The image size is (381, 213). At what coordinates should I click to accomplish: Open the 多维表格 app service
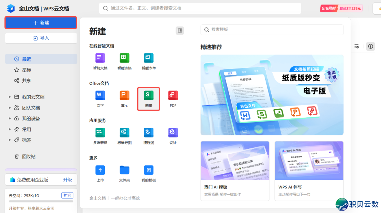click(x=100, y=136)
